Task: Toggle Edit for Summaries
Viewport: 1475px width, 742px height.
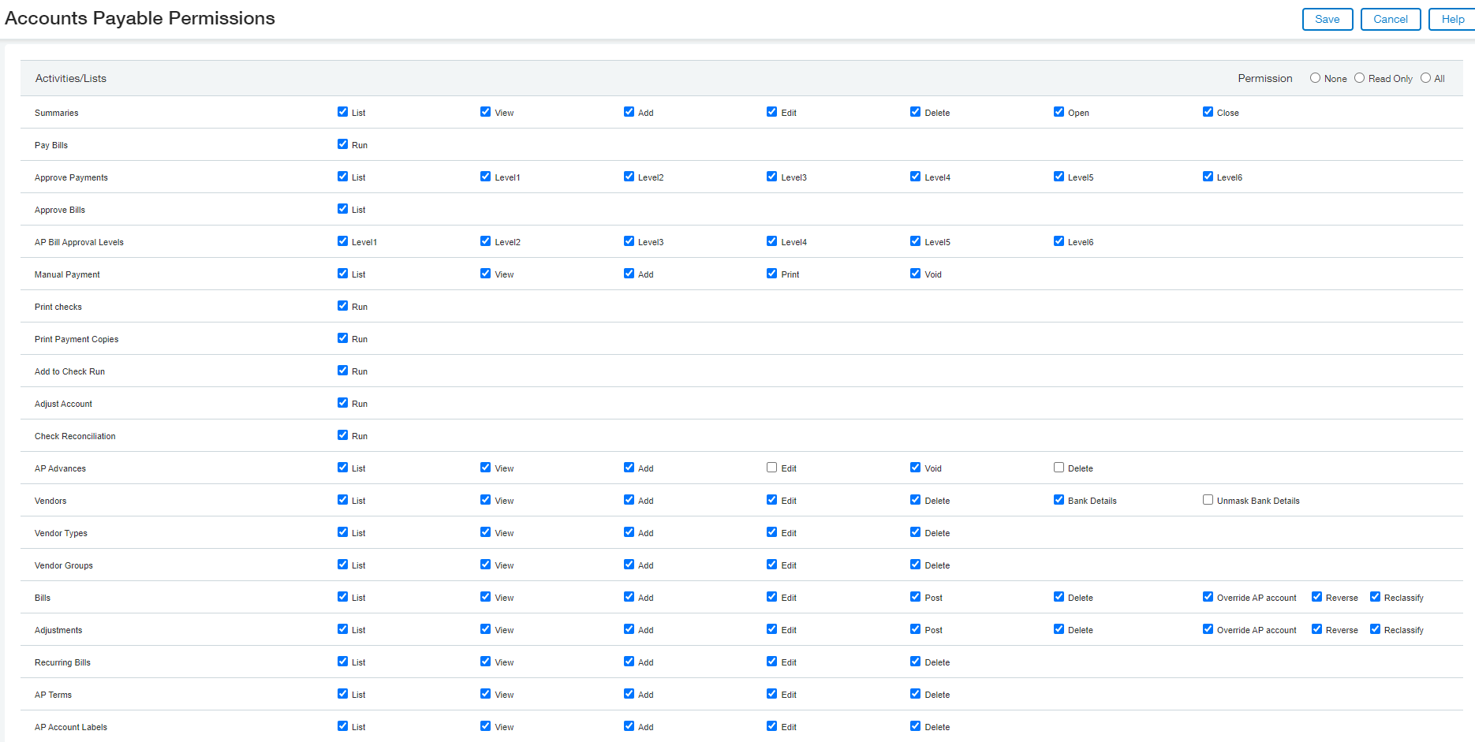Action: click(x=771, y=112)
